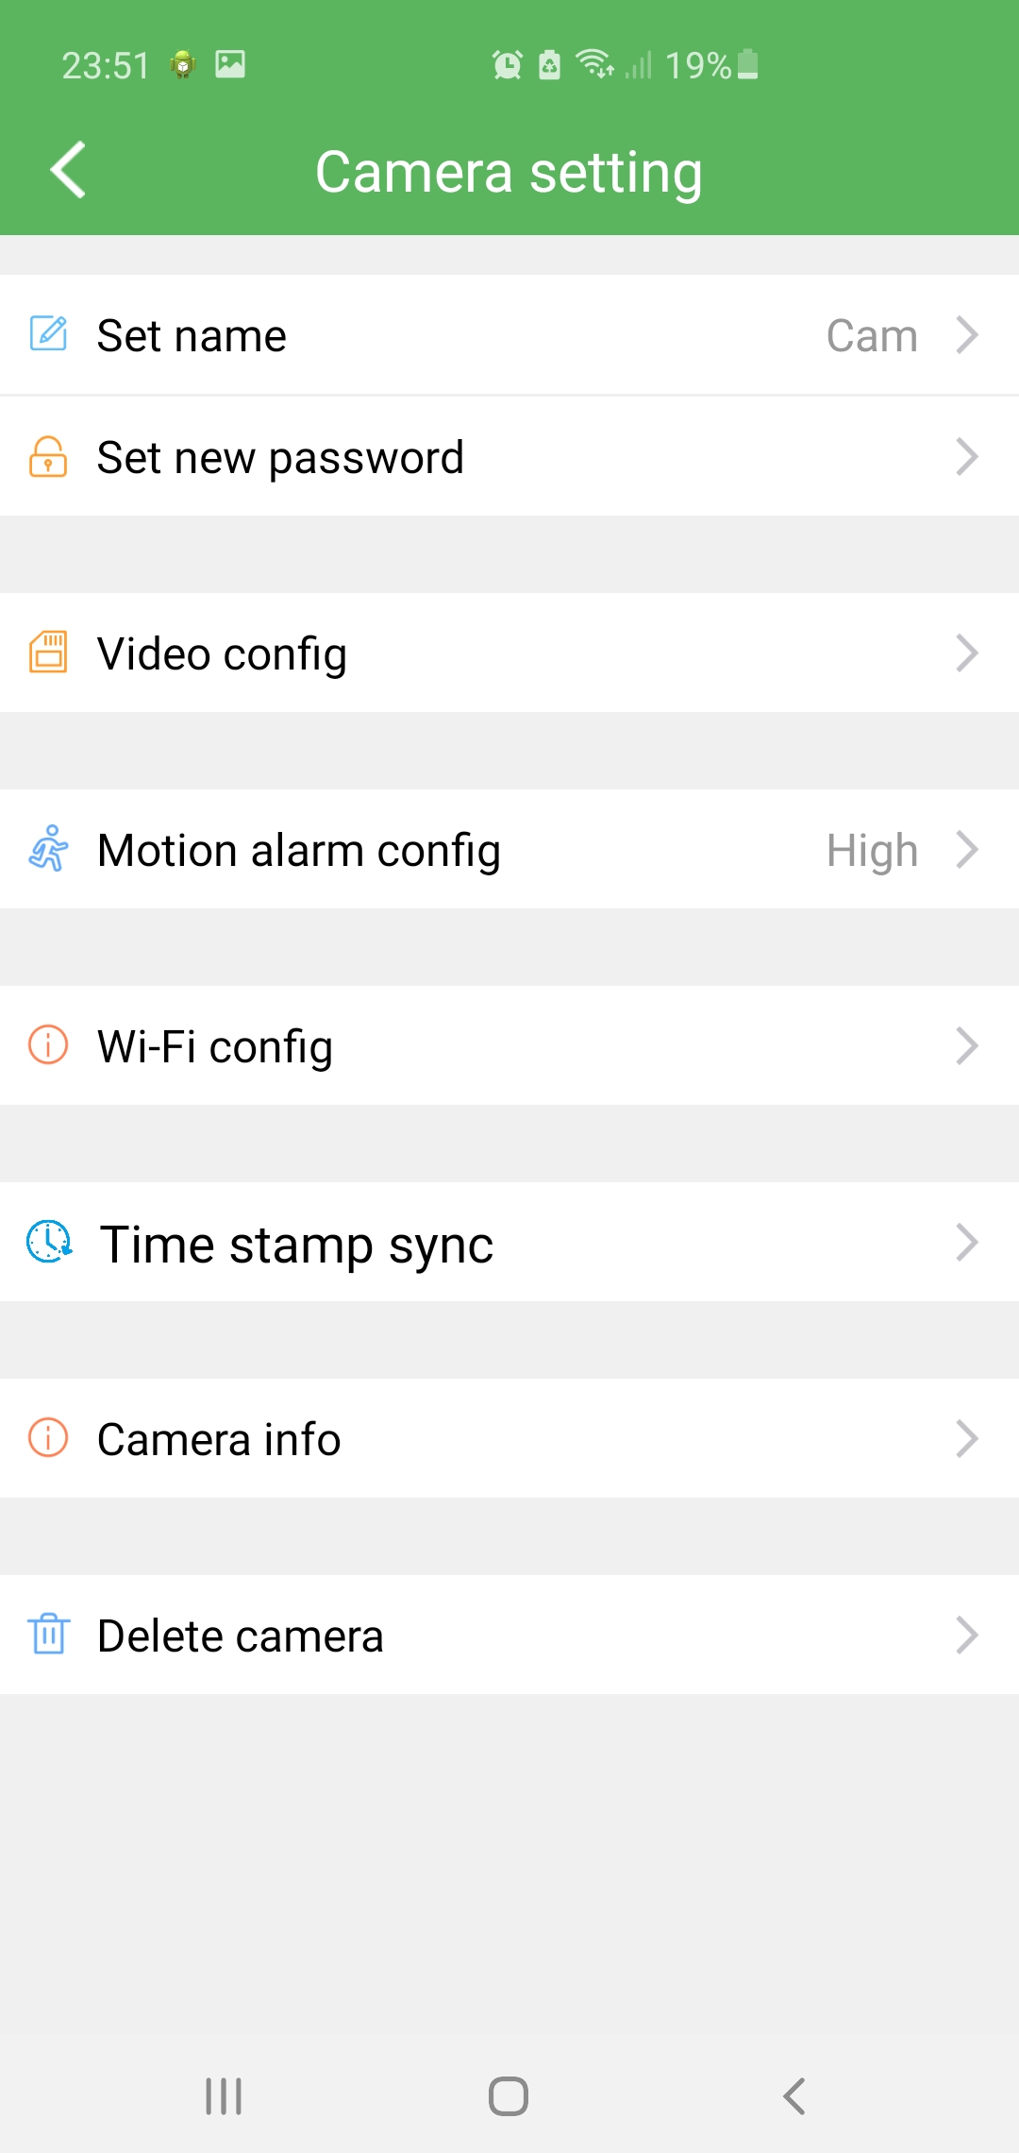Open the Wi-Fi config menu entry
The image size is (1019, 2153).
[215, 1046]
